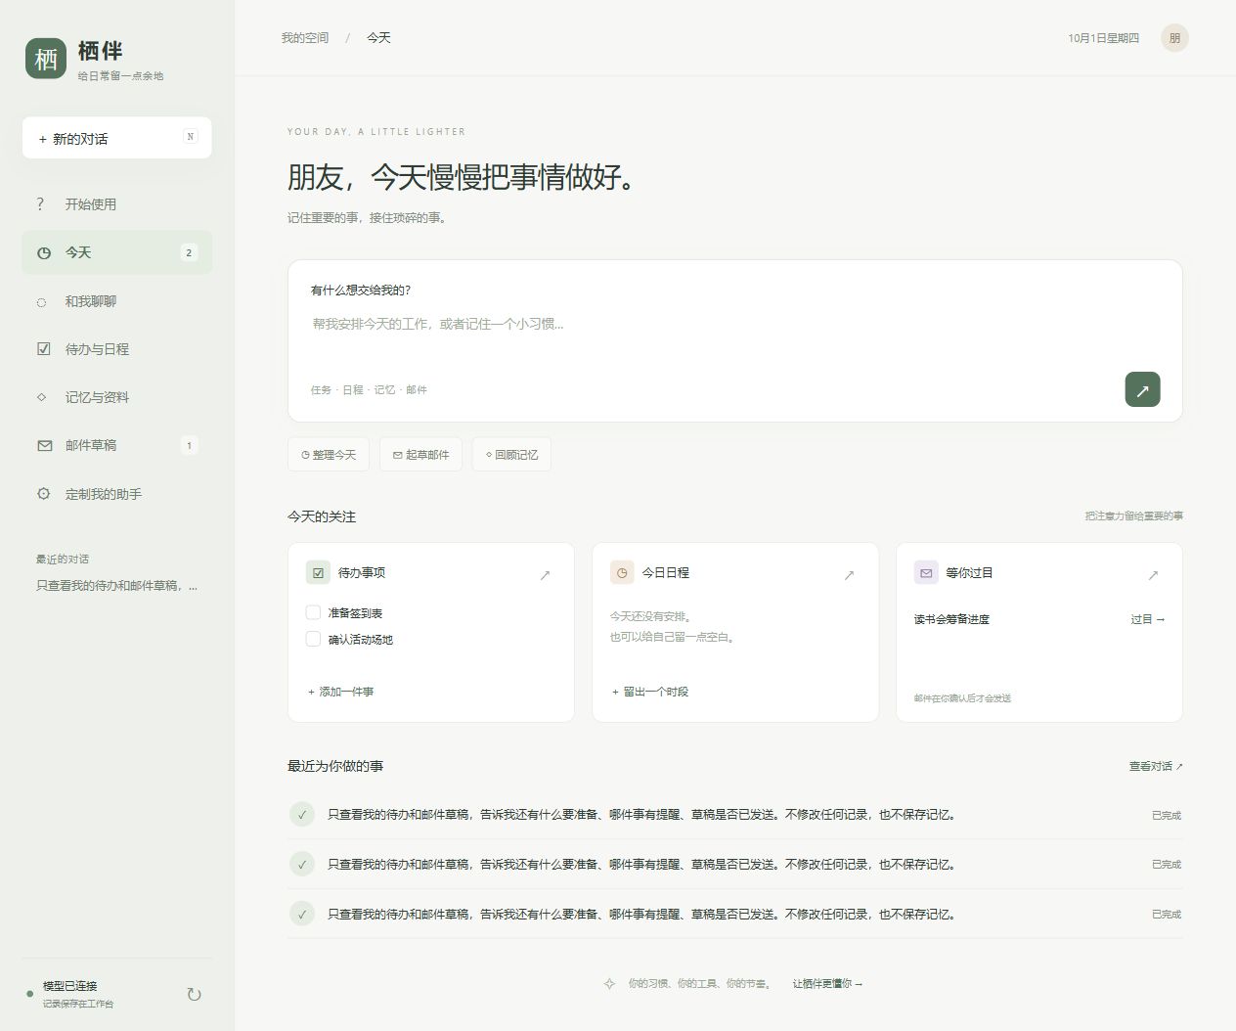Click the 今天 breadcrumb
This screenshot has height=1031, width=1236.
378,38
